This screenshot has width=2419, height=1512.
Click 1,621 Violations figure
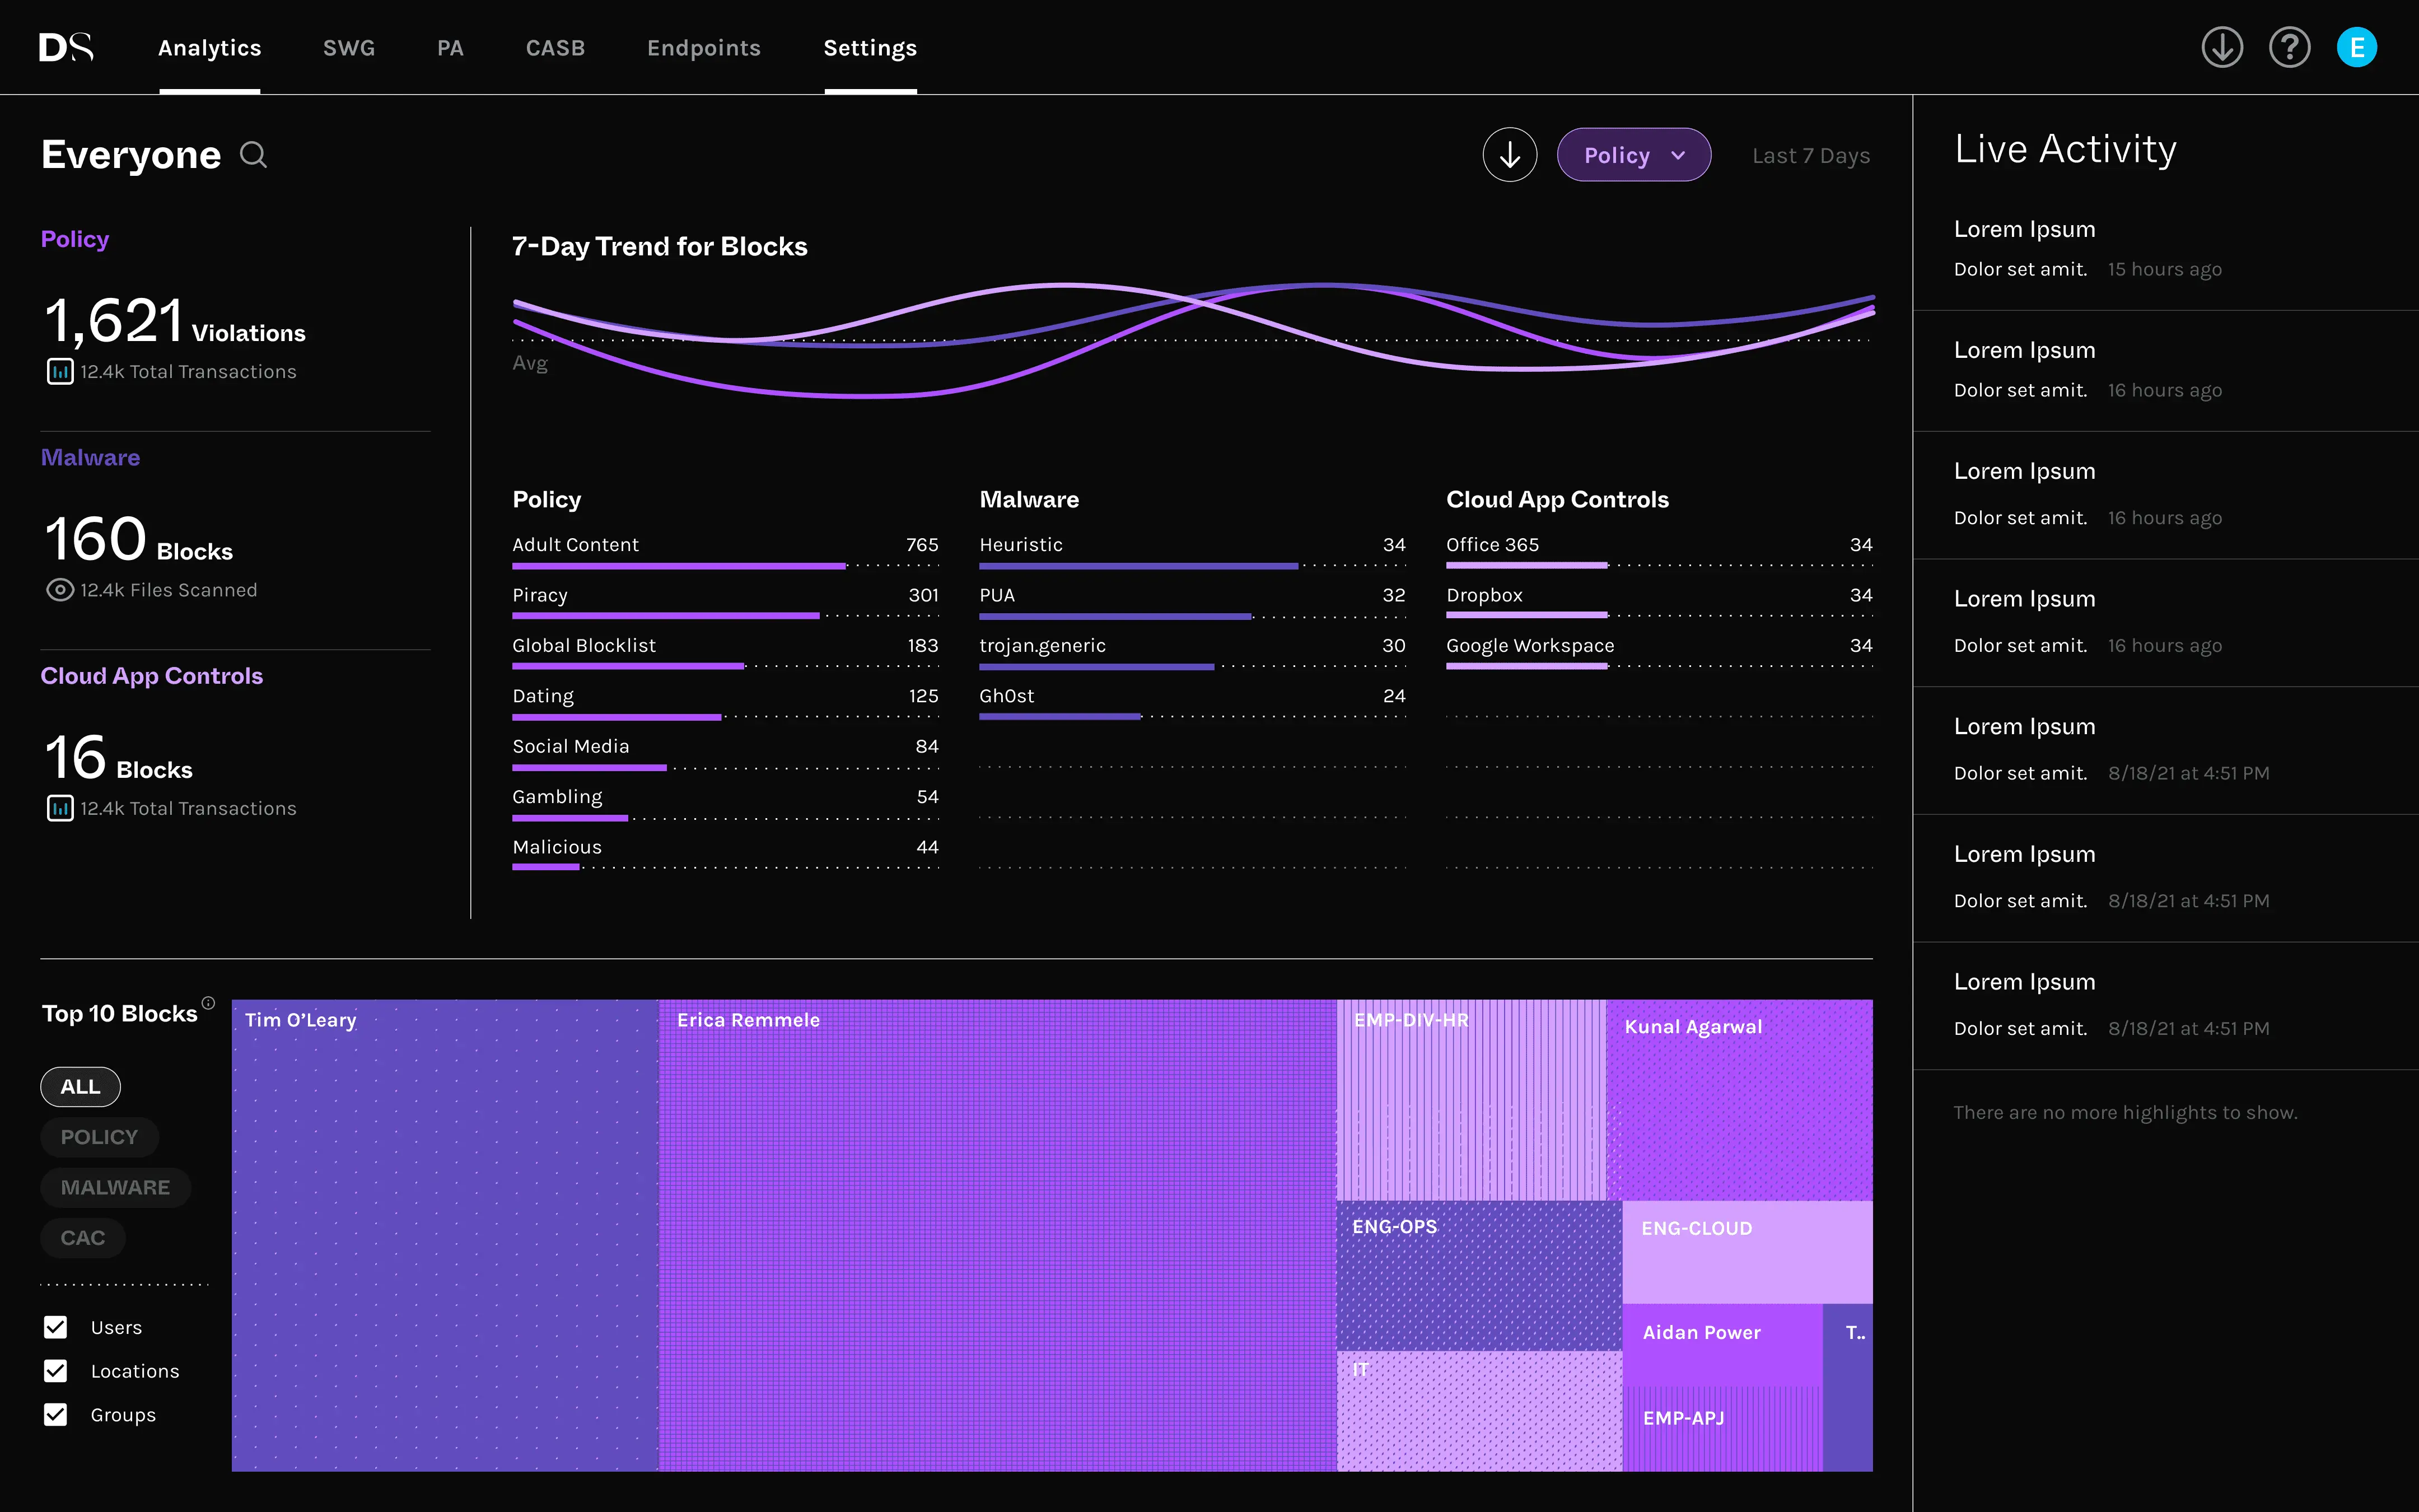coord(175,322)
